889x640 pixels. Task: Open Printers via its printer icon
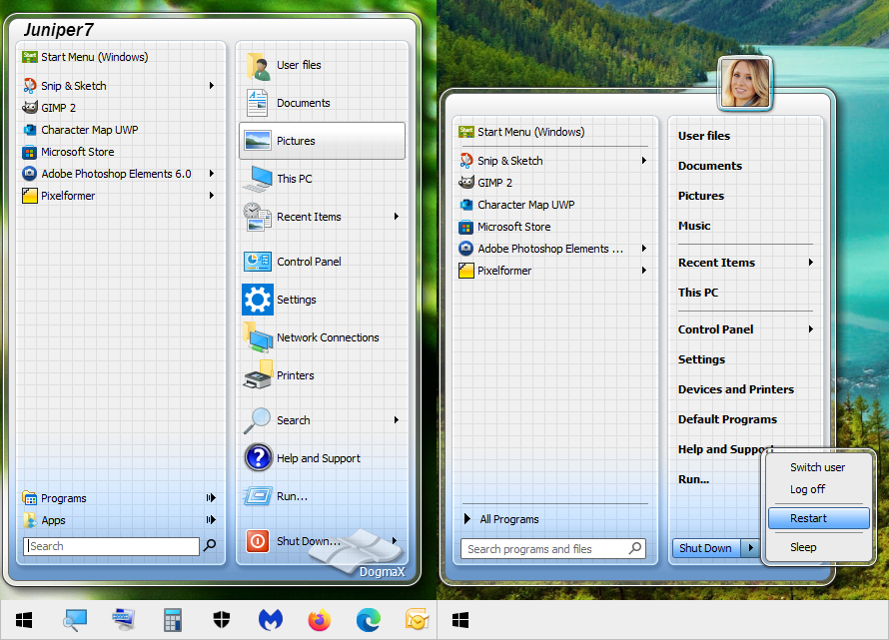tap(258, 375)
